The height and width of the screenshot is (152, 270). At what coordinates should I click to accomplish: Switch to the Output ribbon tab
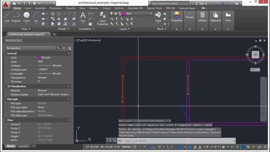tap(106, 8)
